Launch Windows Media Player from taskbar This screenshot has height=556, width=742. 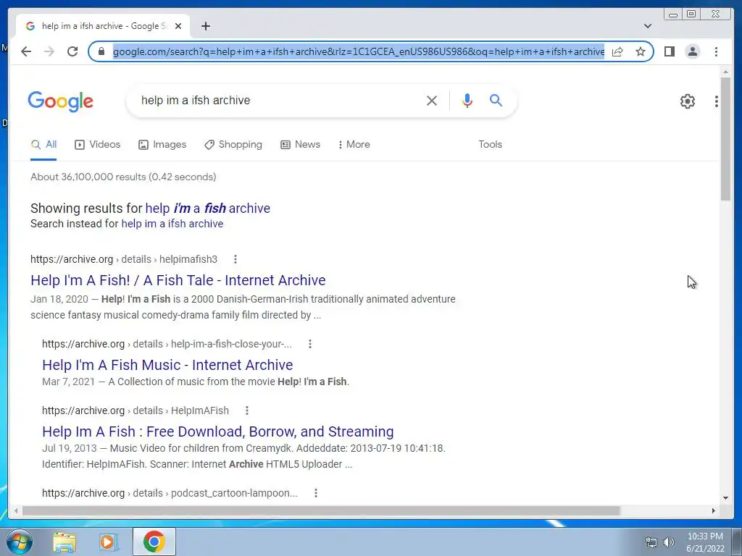109,542
